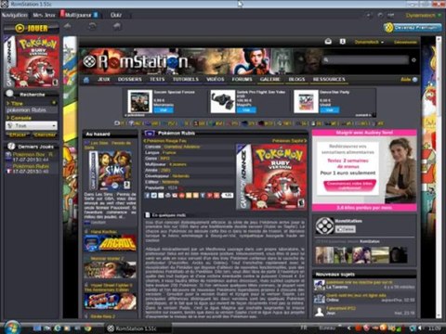Click the Aide help icon

point(409,80)
